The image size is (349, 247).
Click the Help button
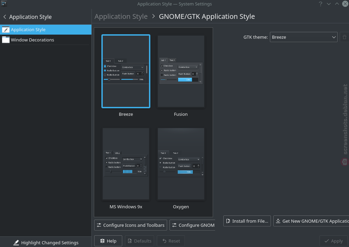click(108, 241)
